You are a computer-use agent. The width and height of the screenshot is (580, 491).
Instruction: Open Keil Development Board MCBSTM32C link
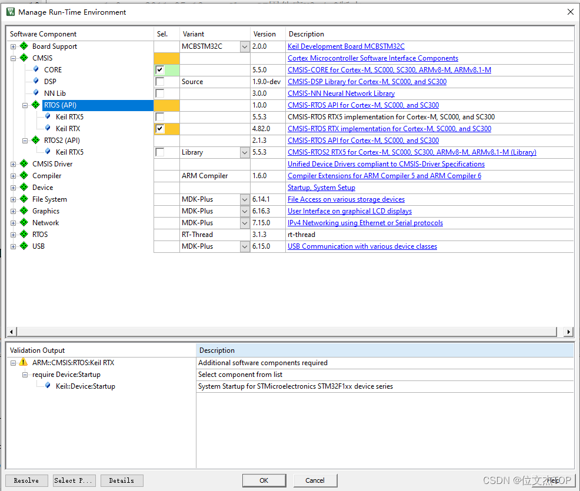point(346,46)
